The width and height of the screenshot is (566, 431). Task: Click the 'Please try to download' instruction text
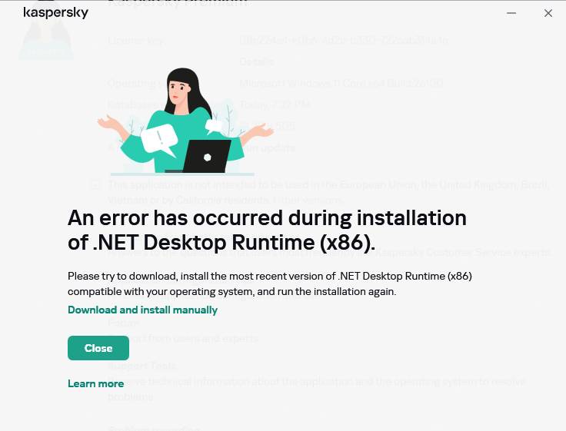coord(270,283)
